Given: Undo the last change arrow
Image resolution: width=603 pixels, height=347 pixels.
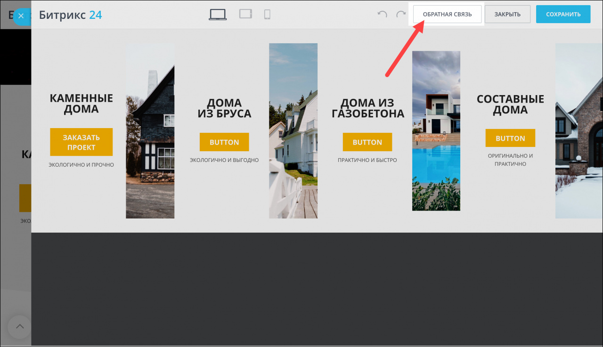Looking at the screenshot, I should tap(382, 15).
